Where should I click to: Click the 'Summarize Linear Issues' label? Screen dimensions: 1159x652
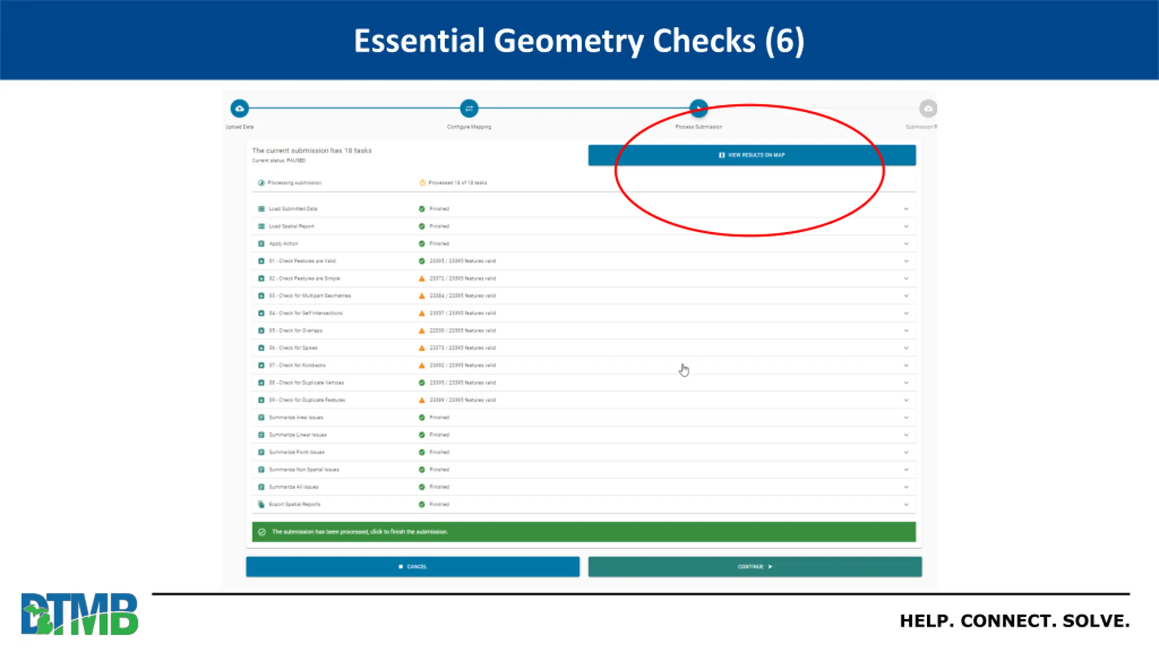coord(297,435)
